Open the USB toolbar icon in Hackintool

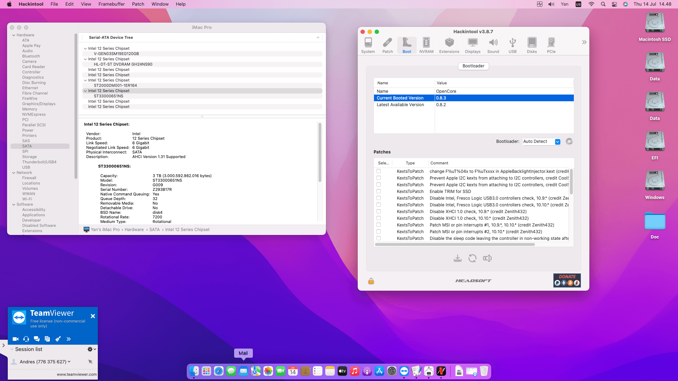coord(512,45)
